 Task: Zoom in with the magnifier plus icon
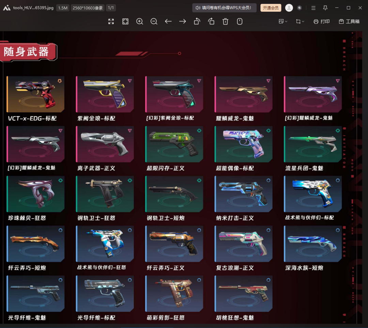[x=140, y=21]
